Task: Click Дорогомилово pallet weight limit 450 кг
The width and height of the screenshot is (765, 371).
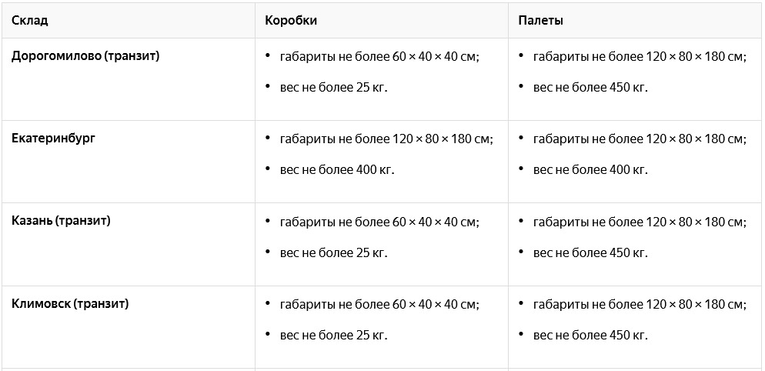Action: click(590, 88)
